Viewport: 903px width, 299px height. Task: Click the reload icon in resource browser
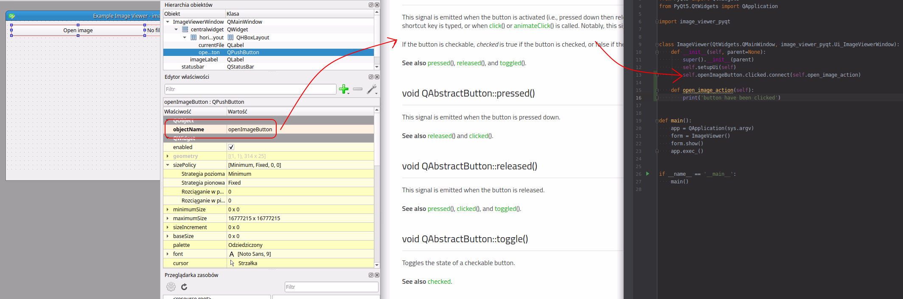coord(184,287)
